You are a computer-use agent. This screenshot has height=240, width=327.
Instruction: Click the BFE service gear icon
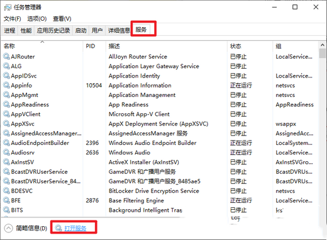pyautogui.click(x=6, y=200)
